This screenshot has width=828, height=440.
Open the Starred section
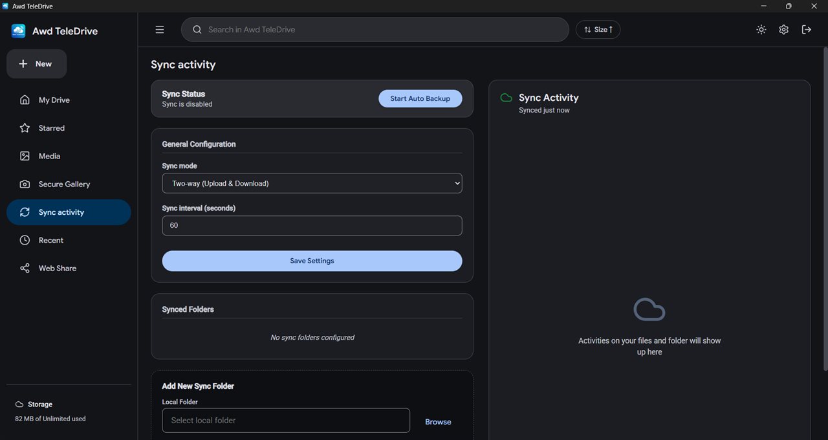coord(69,128)
